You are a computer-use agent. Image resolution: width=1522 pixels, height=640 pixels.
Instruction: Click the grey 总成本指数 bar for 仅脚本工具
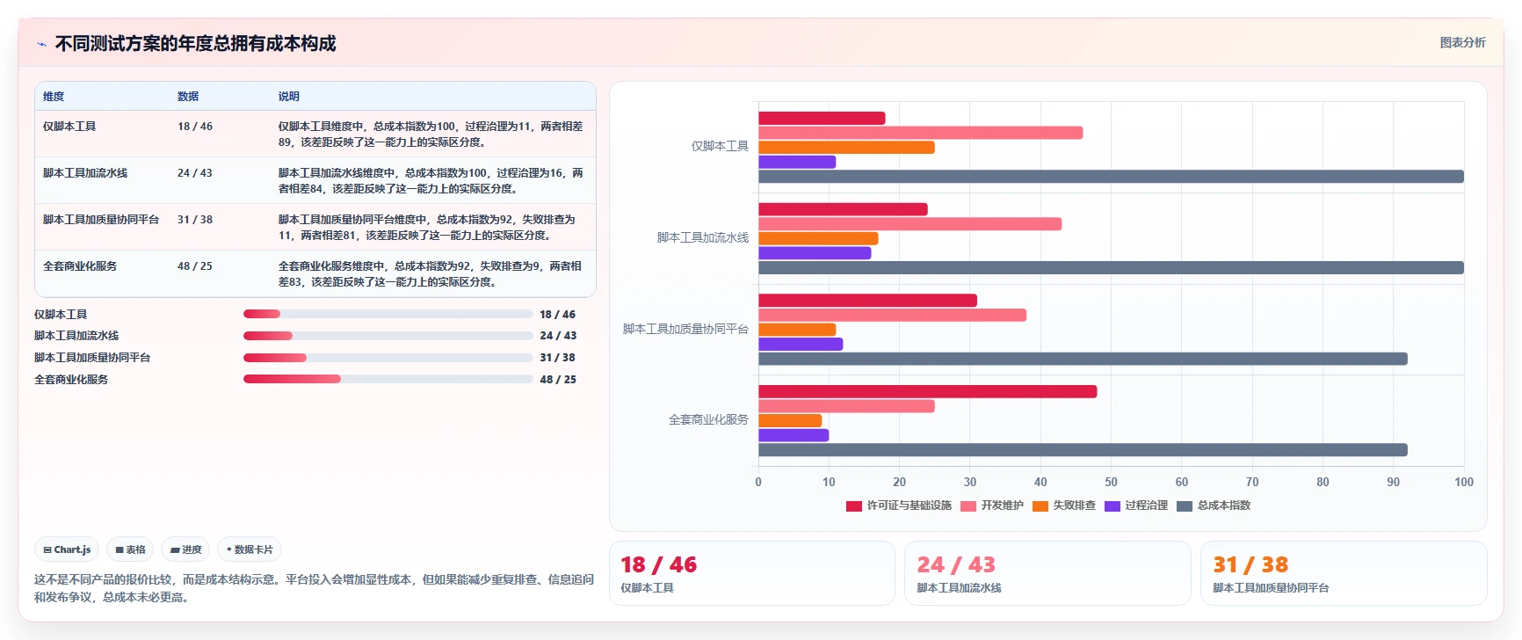[1111, 177]
